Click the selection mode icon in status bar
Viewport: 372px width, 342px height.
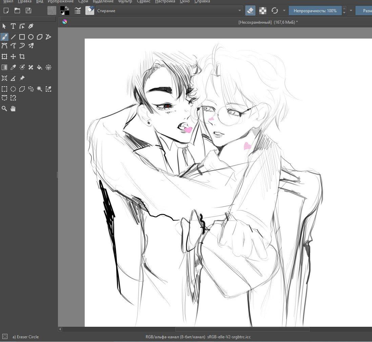click(x=5, y=337)
